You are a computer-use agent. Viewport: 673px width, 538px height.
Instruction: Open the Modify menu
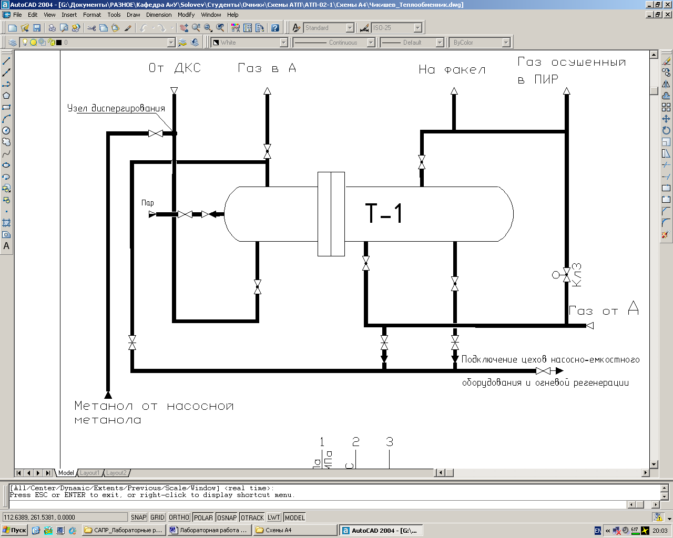point(186,15)
